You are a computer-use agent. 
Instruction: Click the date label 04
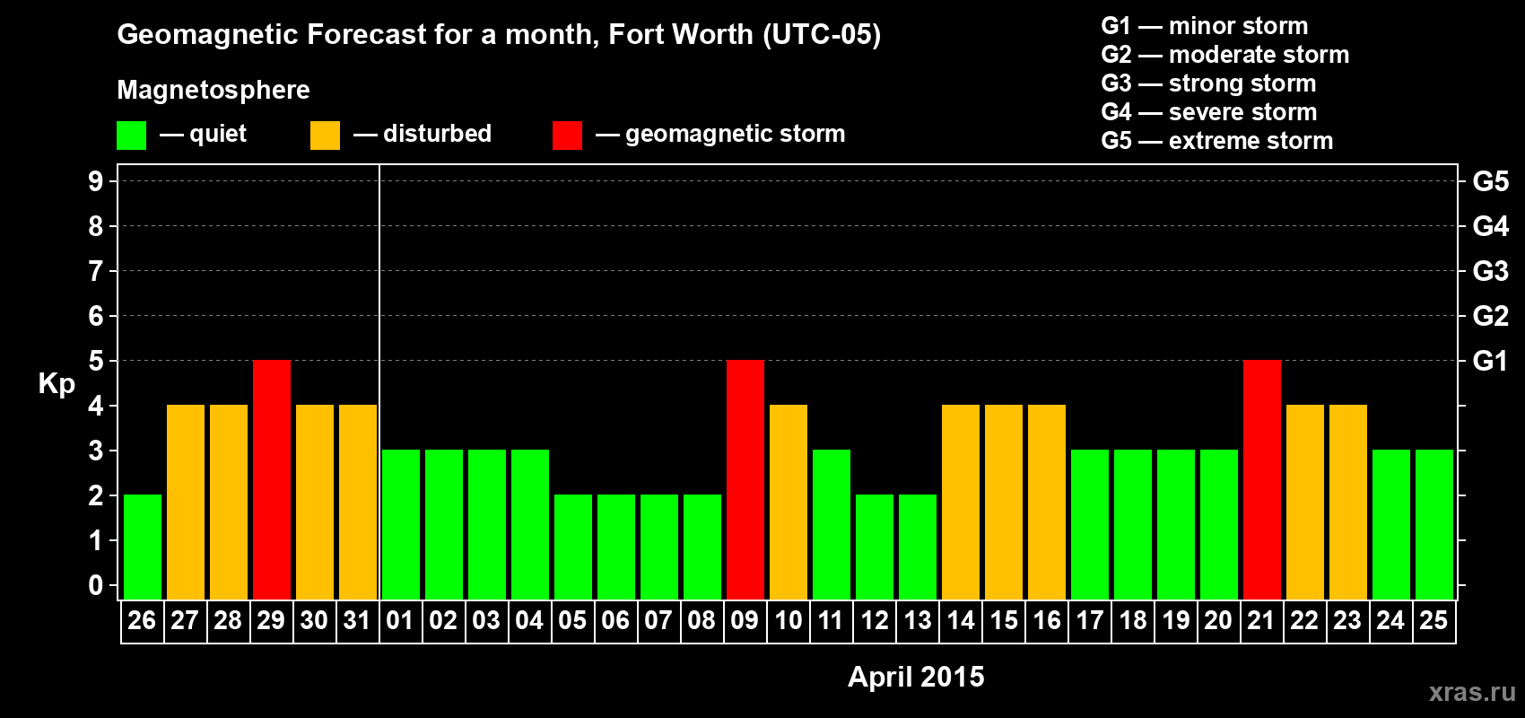[529, 620]
